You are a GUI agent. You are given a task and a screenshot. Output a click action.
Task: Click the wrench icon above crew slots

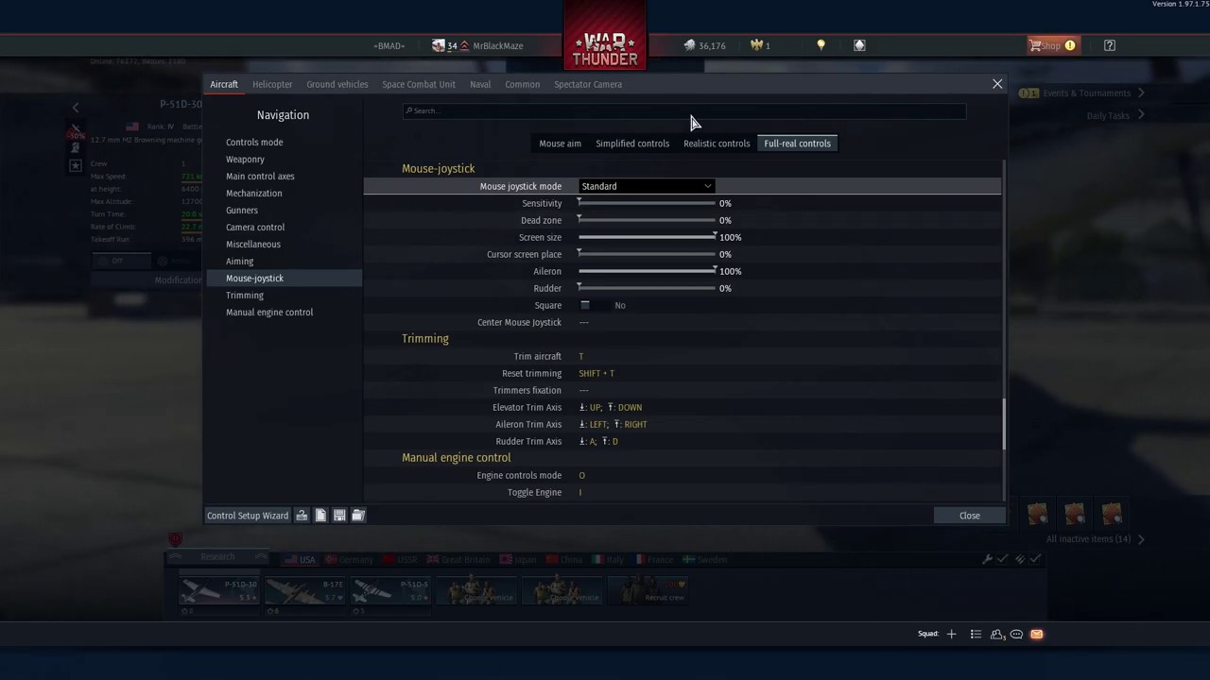point(987,559)
